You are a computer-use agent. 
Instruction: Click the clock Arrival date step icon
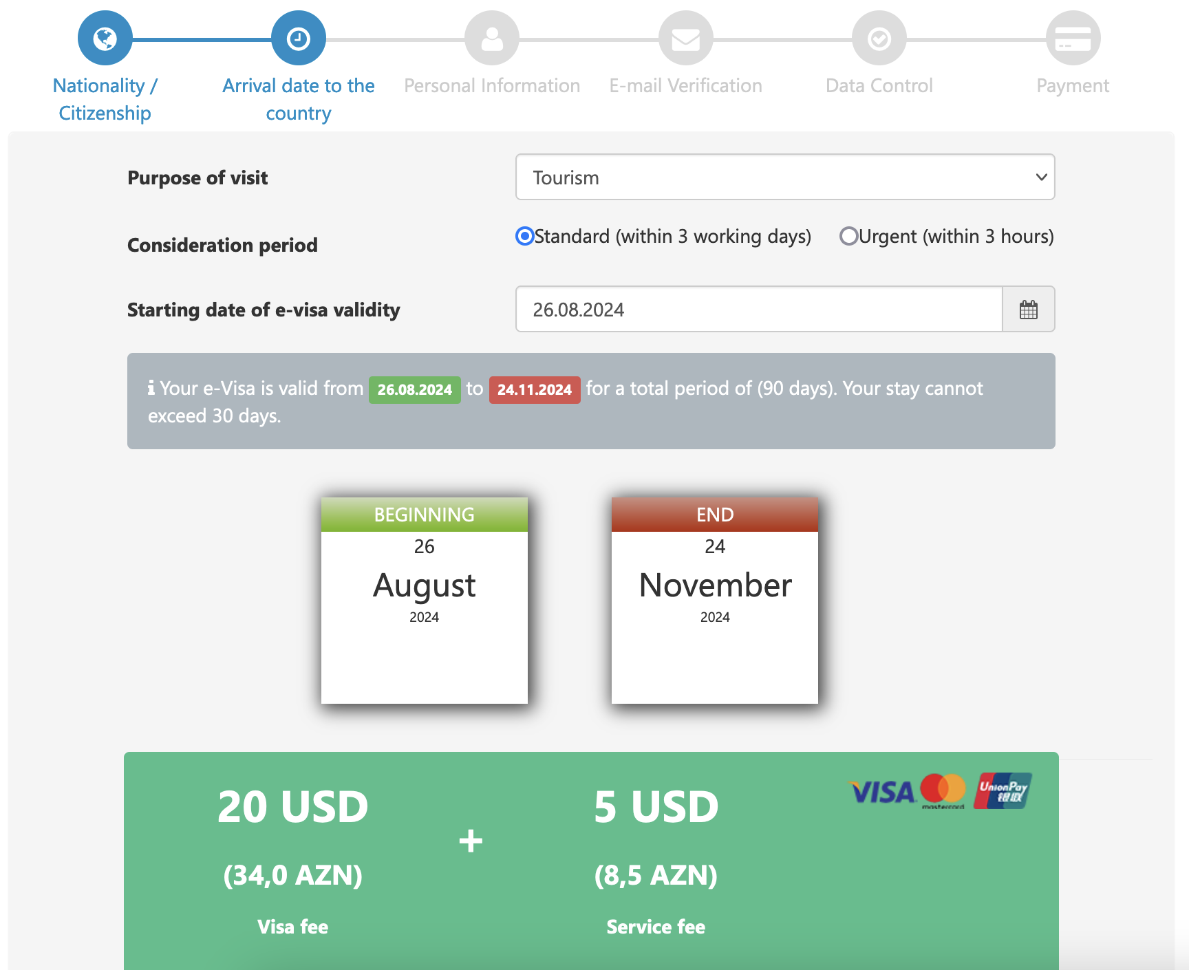tap(298, 39)
